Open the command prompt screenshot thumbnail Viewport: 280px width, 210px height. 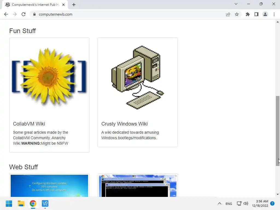138,186
